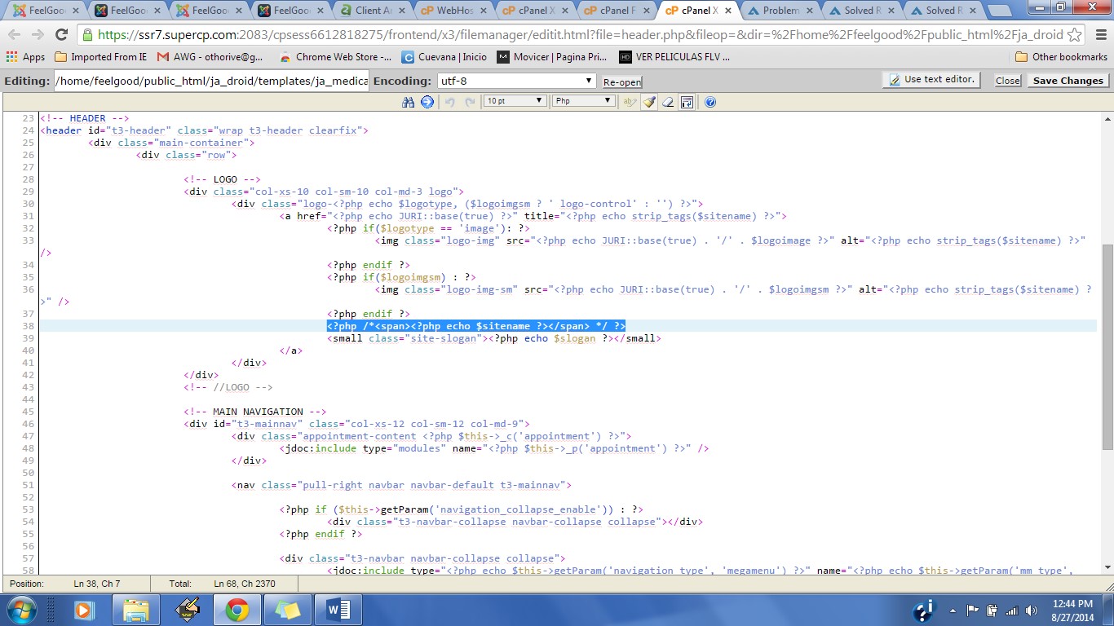Switch to the WebHos tab

point(453,11)
